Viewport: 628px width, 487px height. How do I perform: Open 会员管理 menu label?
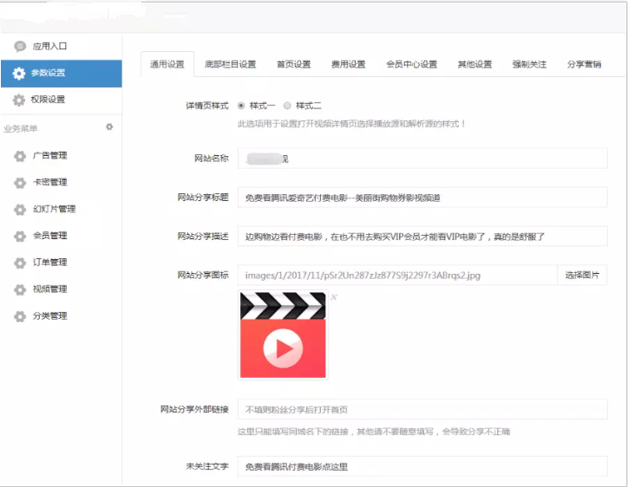[49, 236]
